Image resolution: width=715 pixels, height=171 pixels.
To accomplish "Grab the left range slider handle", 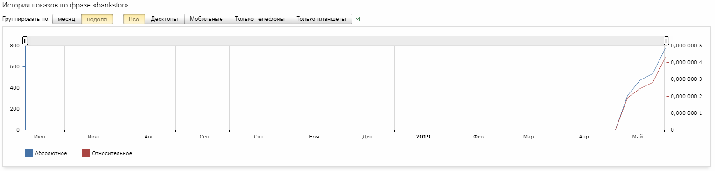I will pyautogui.click(x=25, y=41).
